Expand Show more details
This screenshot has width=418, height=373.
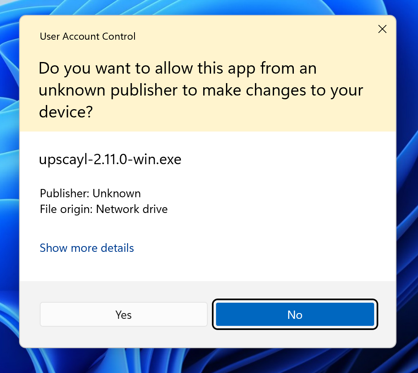[x=87, y=248]
